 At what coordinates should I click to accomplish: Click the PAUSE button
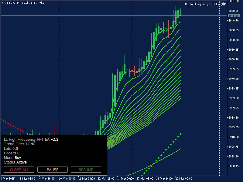click(53, 170)
